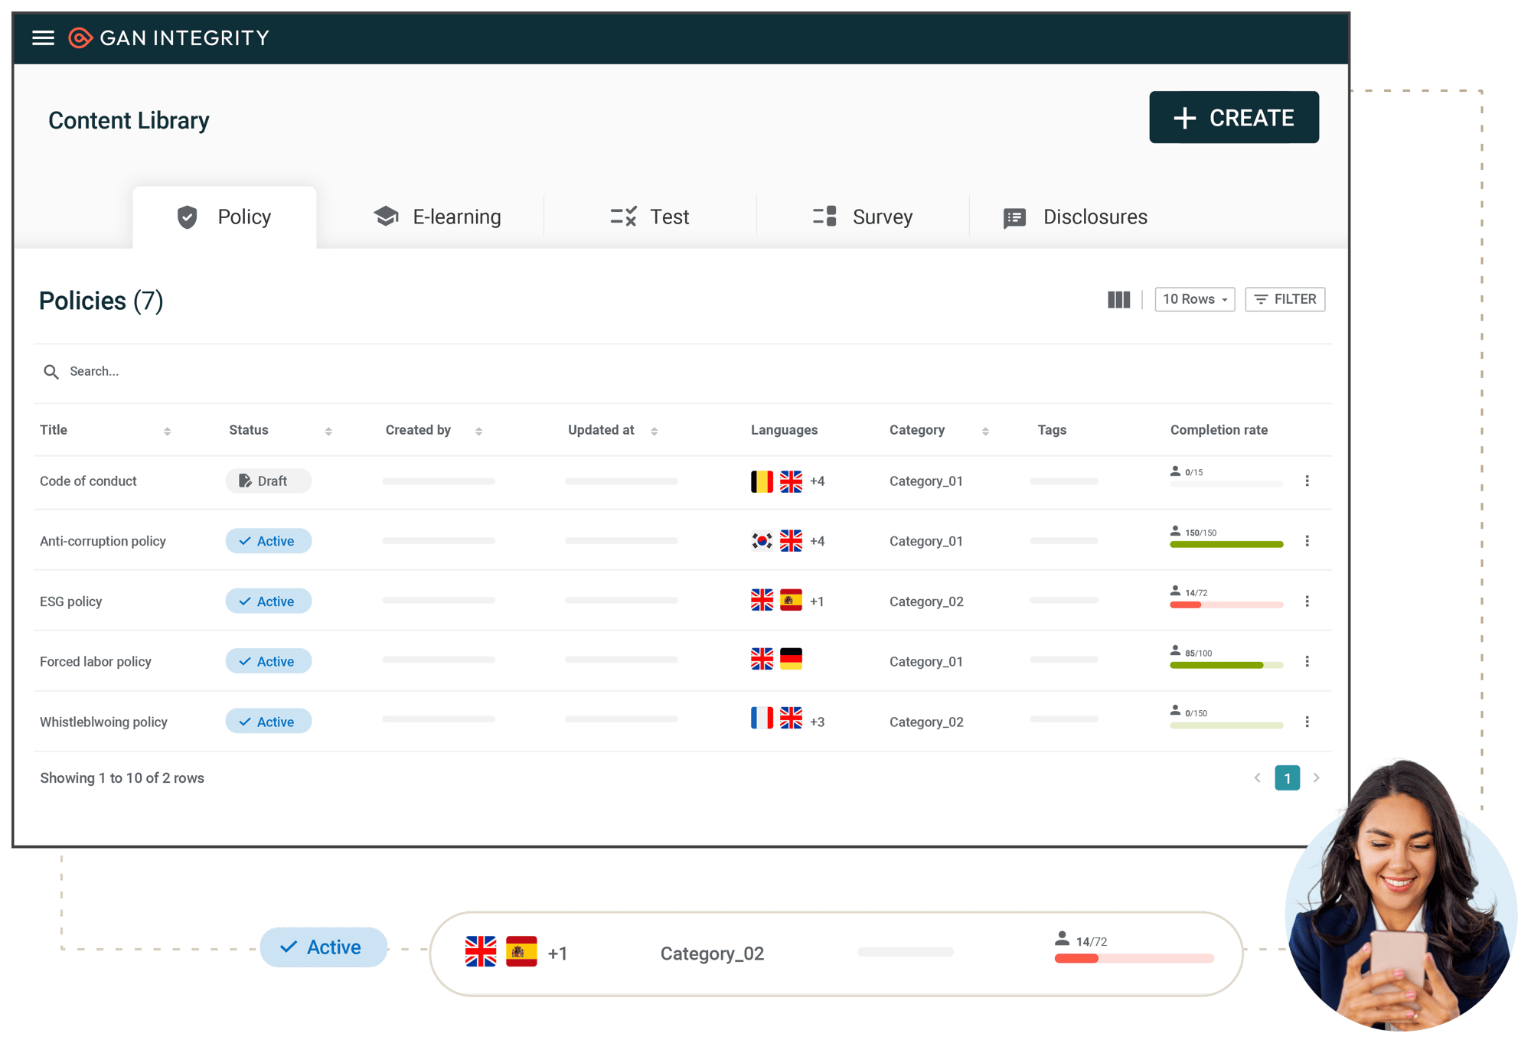Focus the Search input field
Screen dimensions: 1531x1043
click(683, 371)
